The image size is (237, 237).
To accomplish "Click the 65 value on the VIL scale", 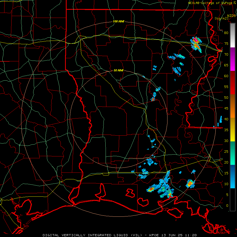I will [x=226, y=65].
